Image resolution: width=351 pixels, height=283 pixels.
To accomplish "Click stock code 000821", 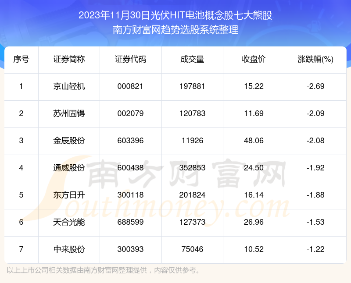I will click(130, 86).
